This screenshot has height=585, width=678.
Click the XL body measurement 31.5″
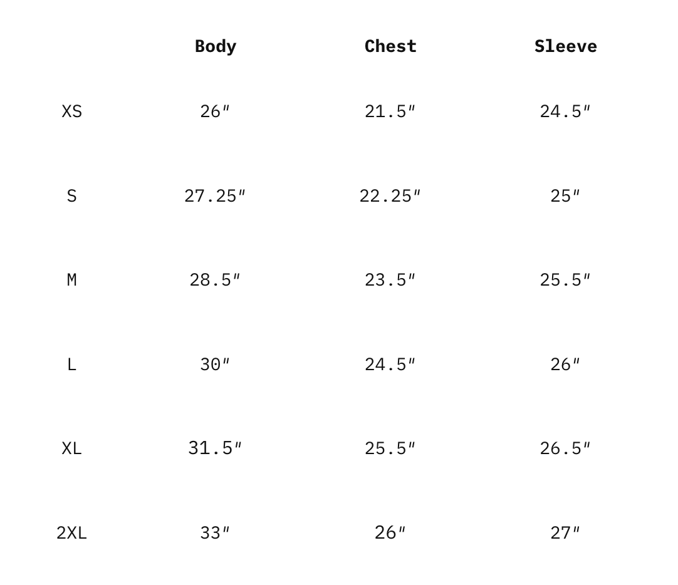pos(215,448)
